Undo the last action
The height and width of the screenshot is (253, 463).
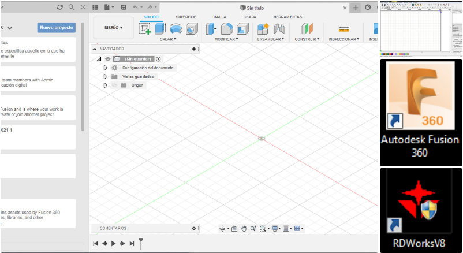tap(137, 7)
